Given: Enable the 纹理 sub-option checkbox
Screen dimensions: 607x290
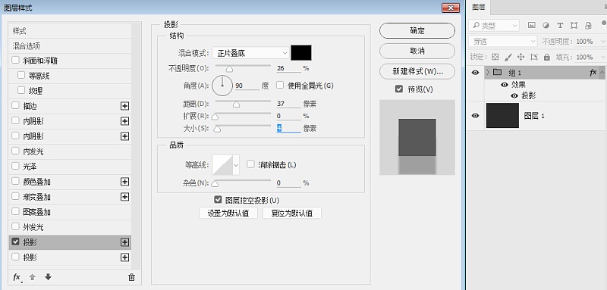Looking at the screenshot, I should click(21, 90).
